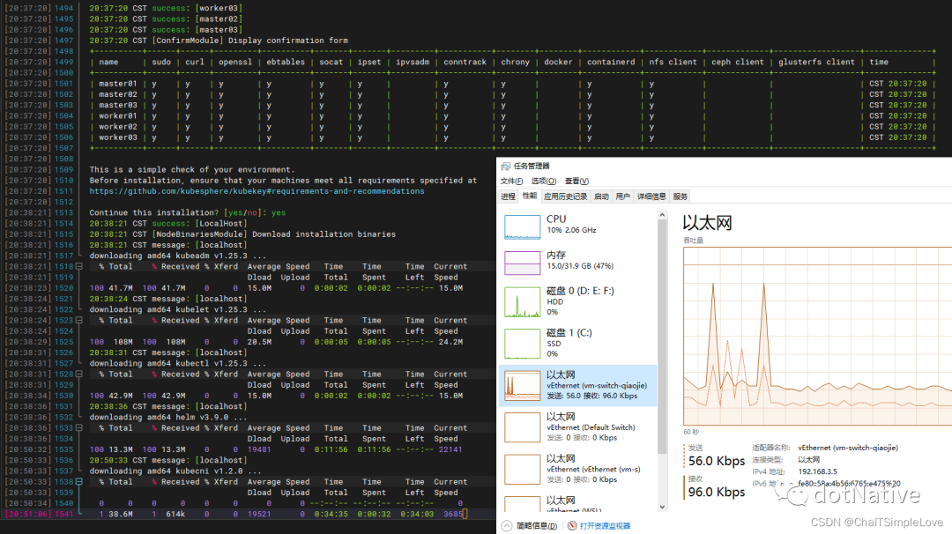Switch to the 应用历史记录 tab
This screenshot has height=534, width=952.
coord(565,196)
